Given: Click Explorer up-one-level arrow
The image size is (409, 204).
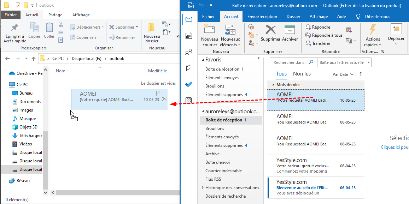Looking at the screenshot, I should point(33,59).
